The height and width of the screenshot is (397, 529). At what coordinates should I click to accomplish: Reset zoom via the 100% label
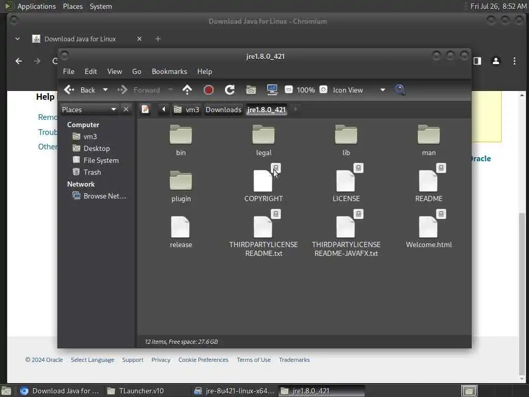[x=306, y=90]
